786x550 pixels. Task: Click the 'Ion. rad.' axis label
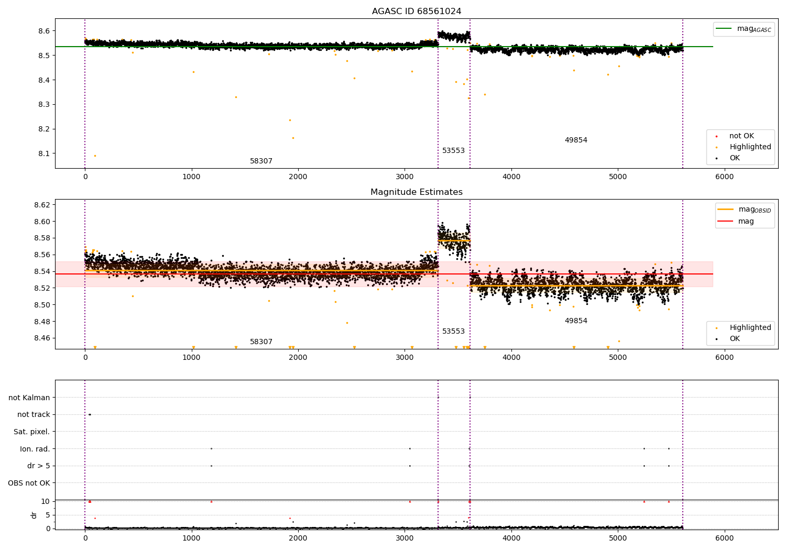[35, 449]
